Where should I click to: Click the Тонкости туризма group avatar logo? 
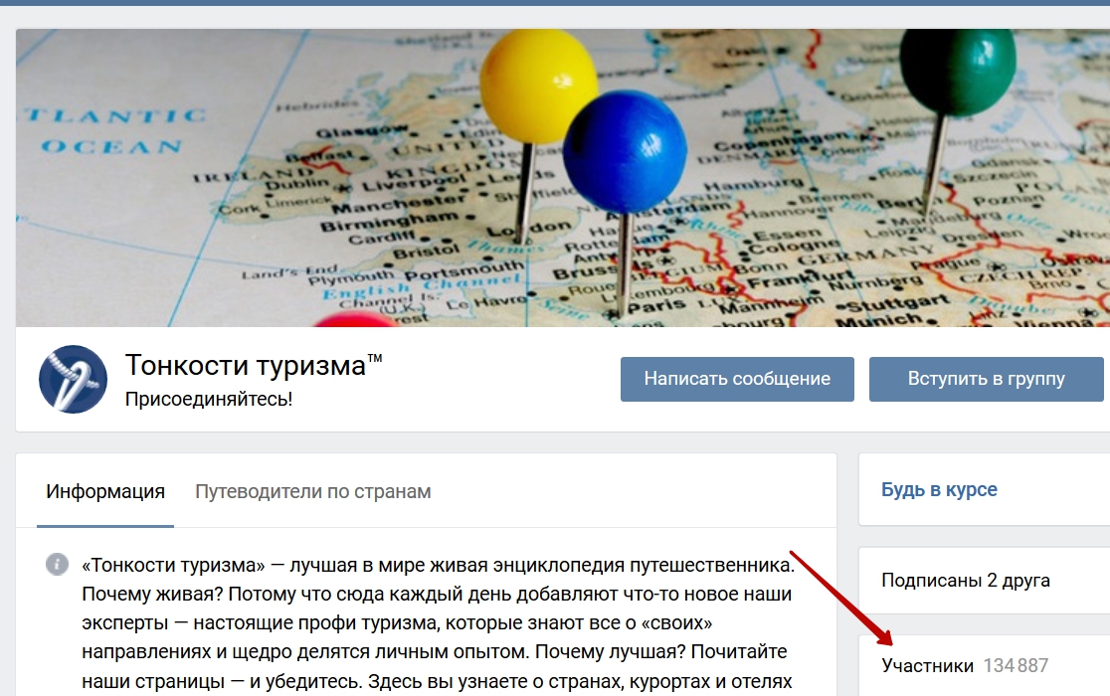point(73,379)
